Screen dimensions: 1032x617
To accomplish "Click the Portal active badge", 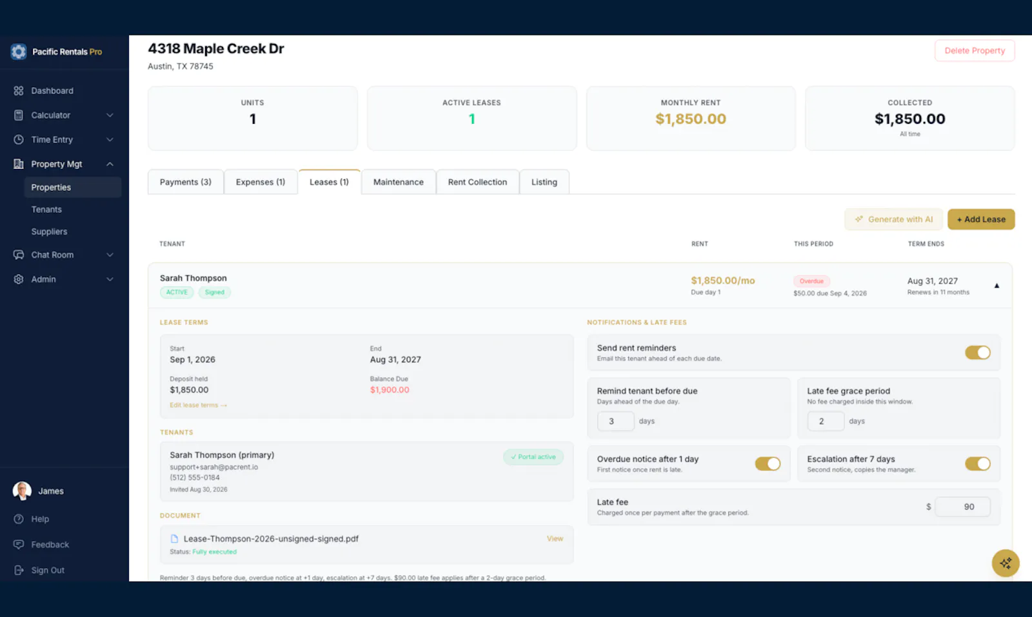I will (533, 457).
